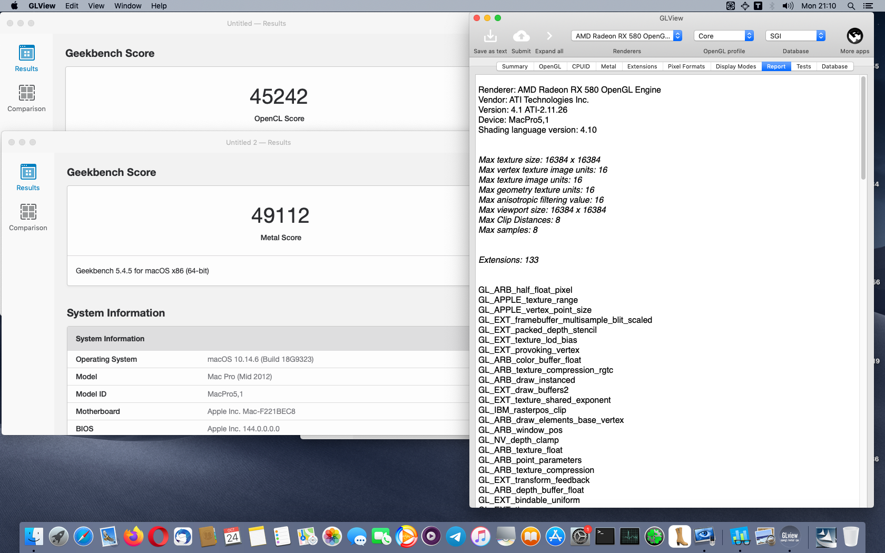
Task: Select Comparison icon in Untitled window sidebar
Action: pyautogui.click(x=26, y=93)
